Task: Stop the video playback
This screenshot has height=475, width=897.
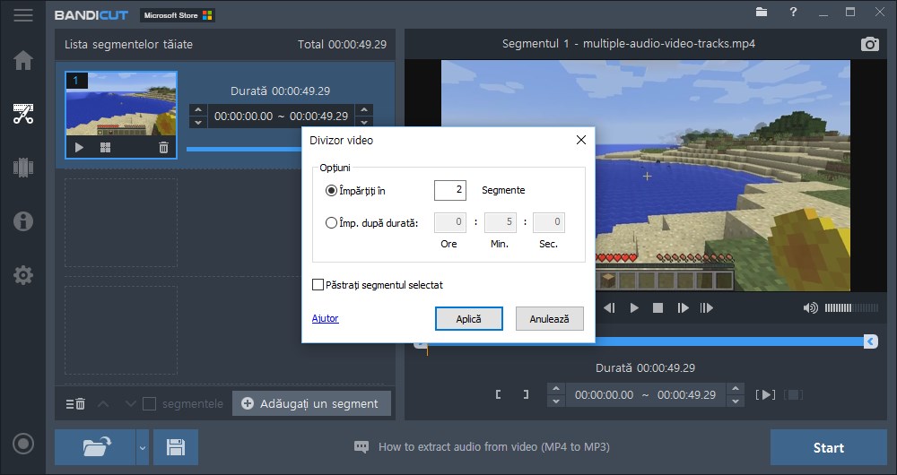Action: tap(658, 308)
